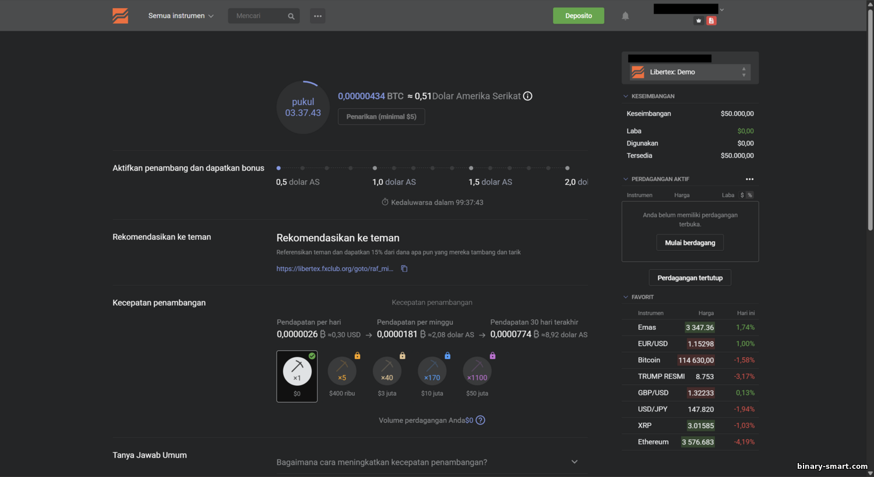Select the x1100 locked miner pickaxe

tap(477, 371)
